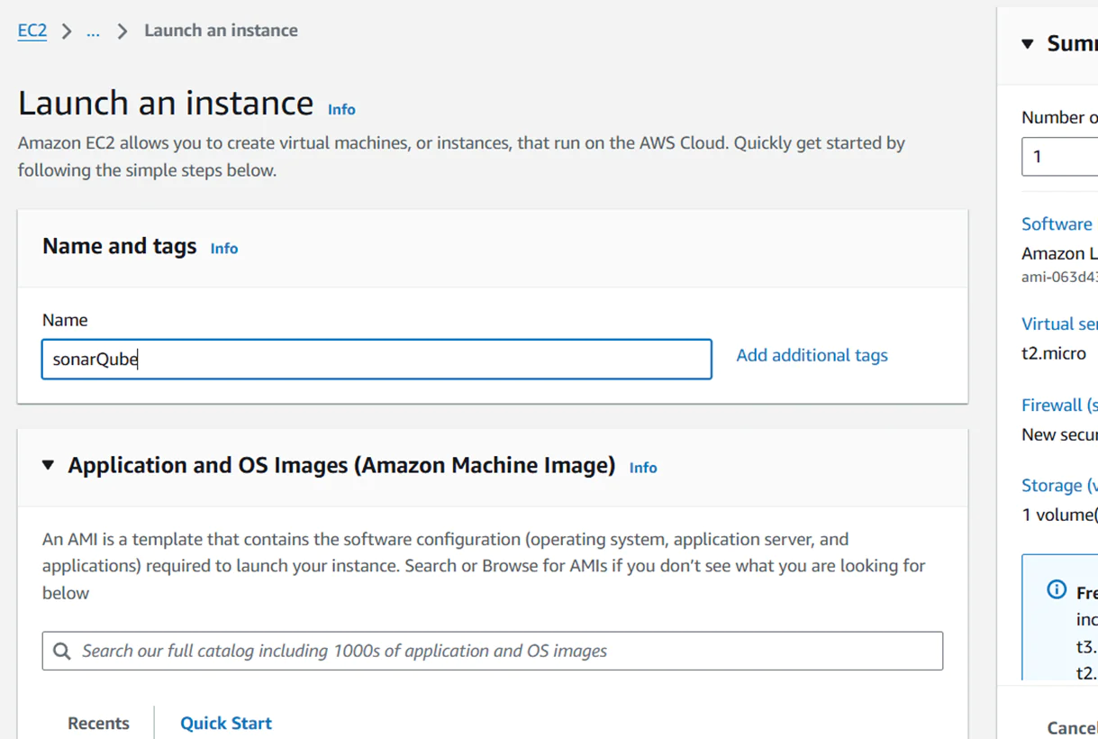This screenshot has height=739, width=1098.
Task: Open Info link next to Name and tags
Action: (224, 248)
